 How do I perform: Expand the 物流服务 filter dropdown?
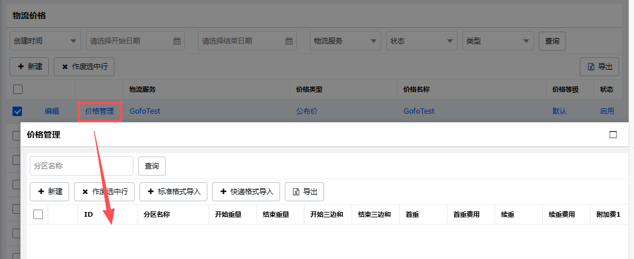point(346,41)
